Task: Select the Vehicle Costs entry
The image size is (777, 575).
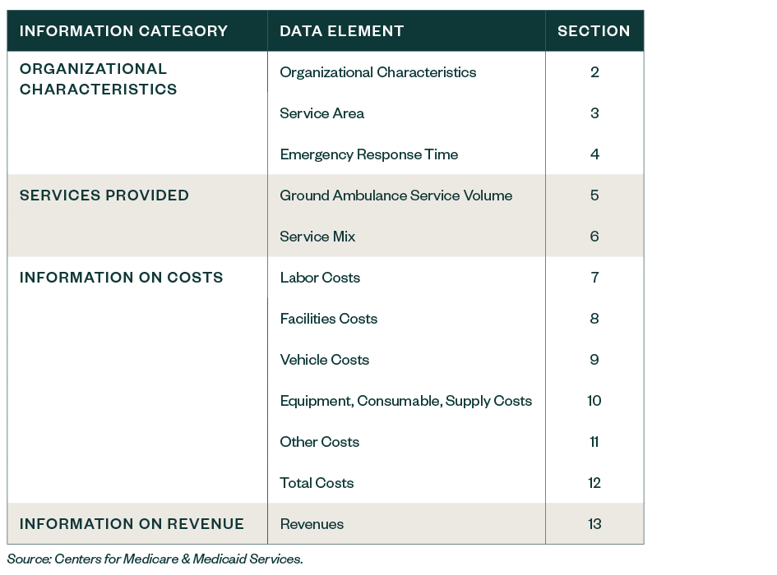Action: pos(325,360)
